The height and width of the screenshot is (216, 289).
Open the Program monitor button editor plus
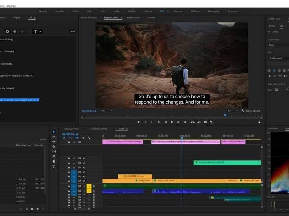click(259, 122)
